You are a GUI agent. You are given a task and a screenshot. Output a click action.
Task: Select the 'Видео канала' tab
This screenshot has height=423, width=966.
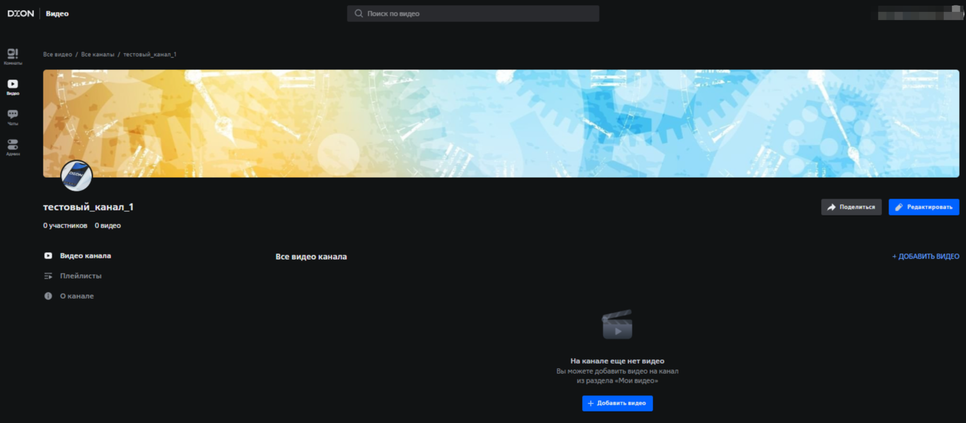coord(78,256)
